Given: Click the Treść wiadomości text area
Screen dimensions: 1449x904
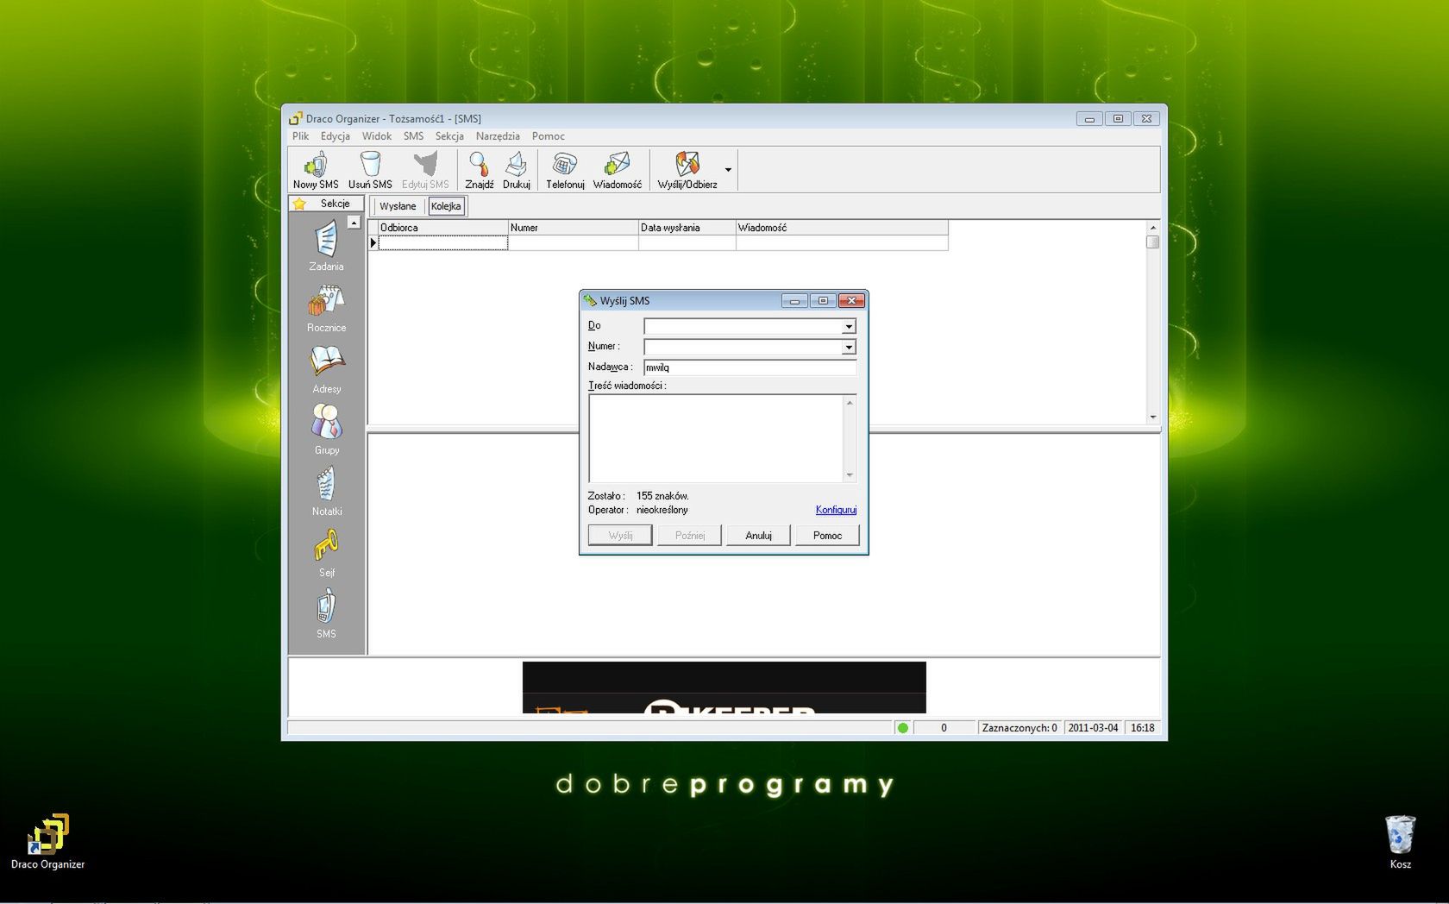Looking at the screenshot, I should coord(716,438).
